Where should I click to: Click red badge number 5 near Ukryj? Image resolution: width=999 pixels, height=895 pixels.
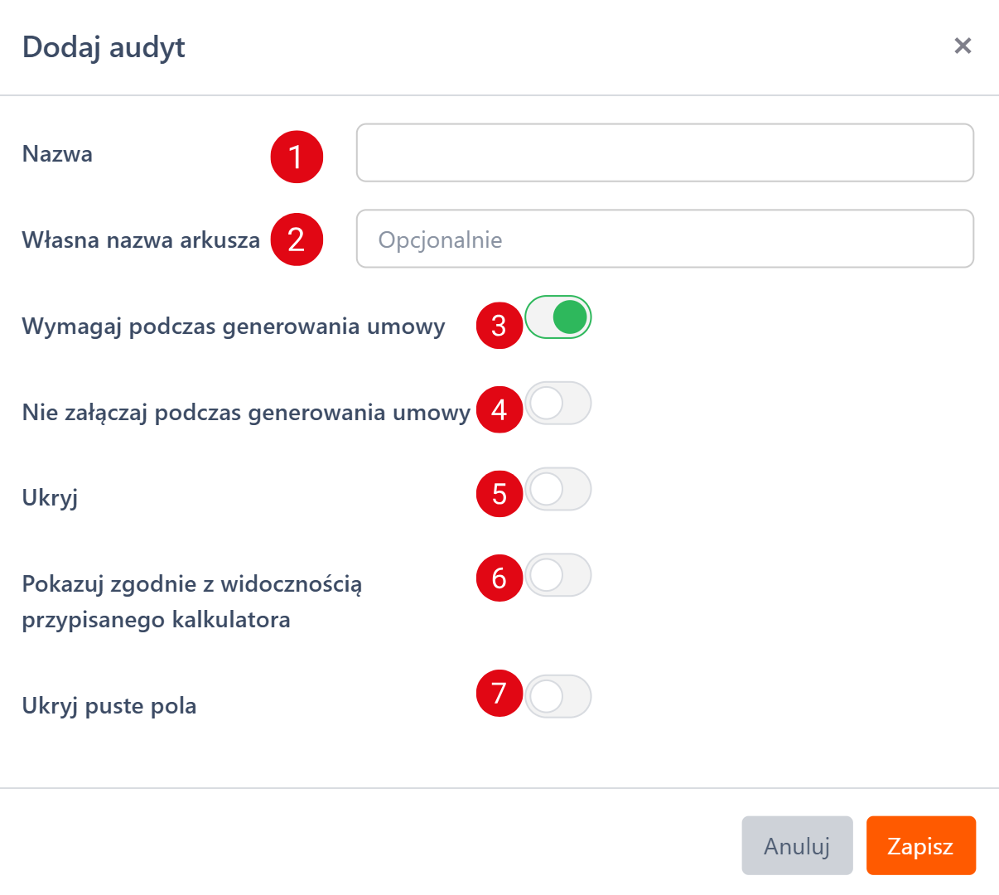pyautogui.click(x=499, y=494)
